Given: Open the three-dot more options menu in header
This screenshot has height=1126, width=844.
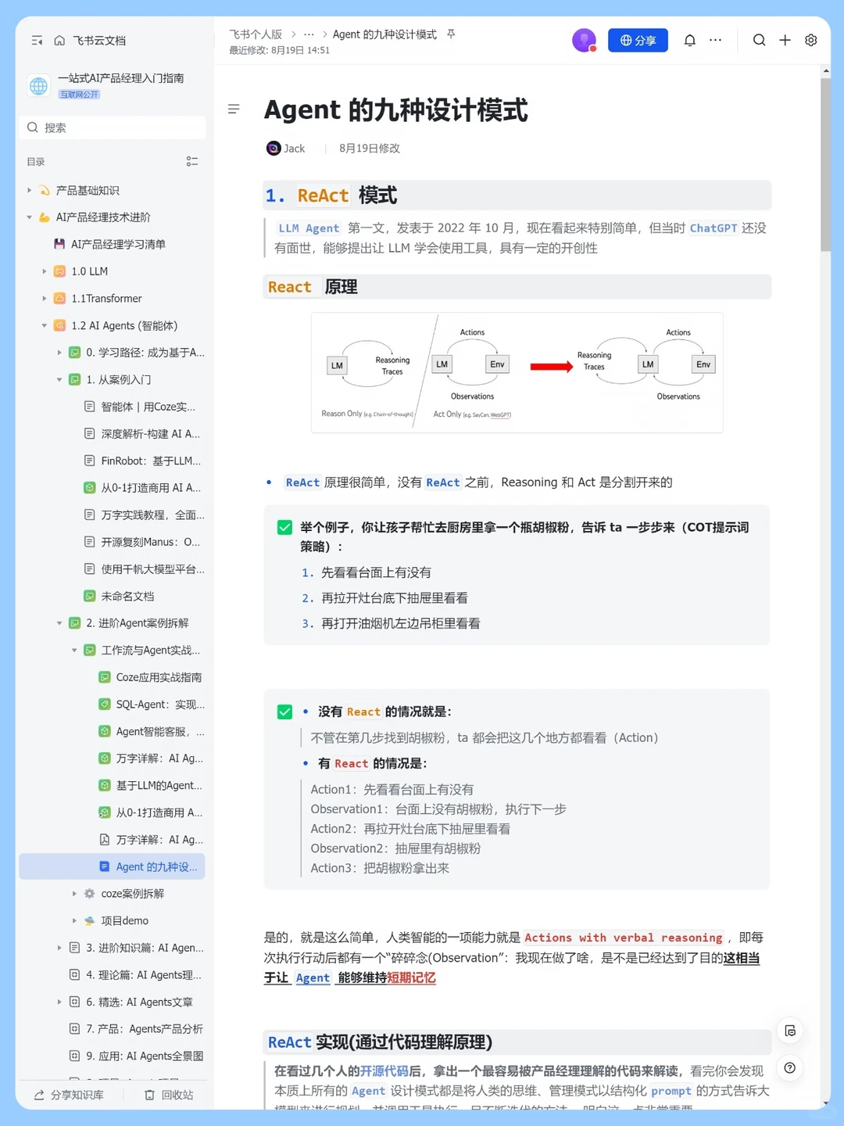Looking at the screenshot, I should pyautogui.click(x=716, y=40).
